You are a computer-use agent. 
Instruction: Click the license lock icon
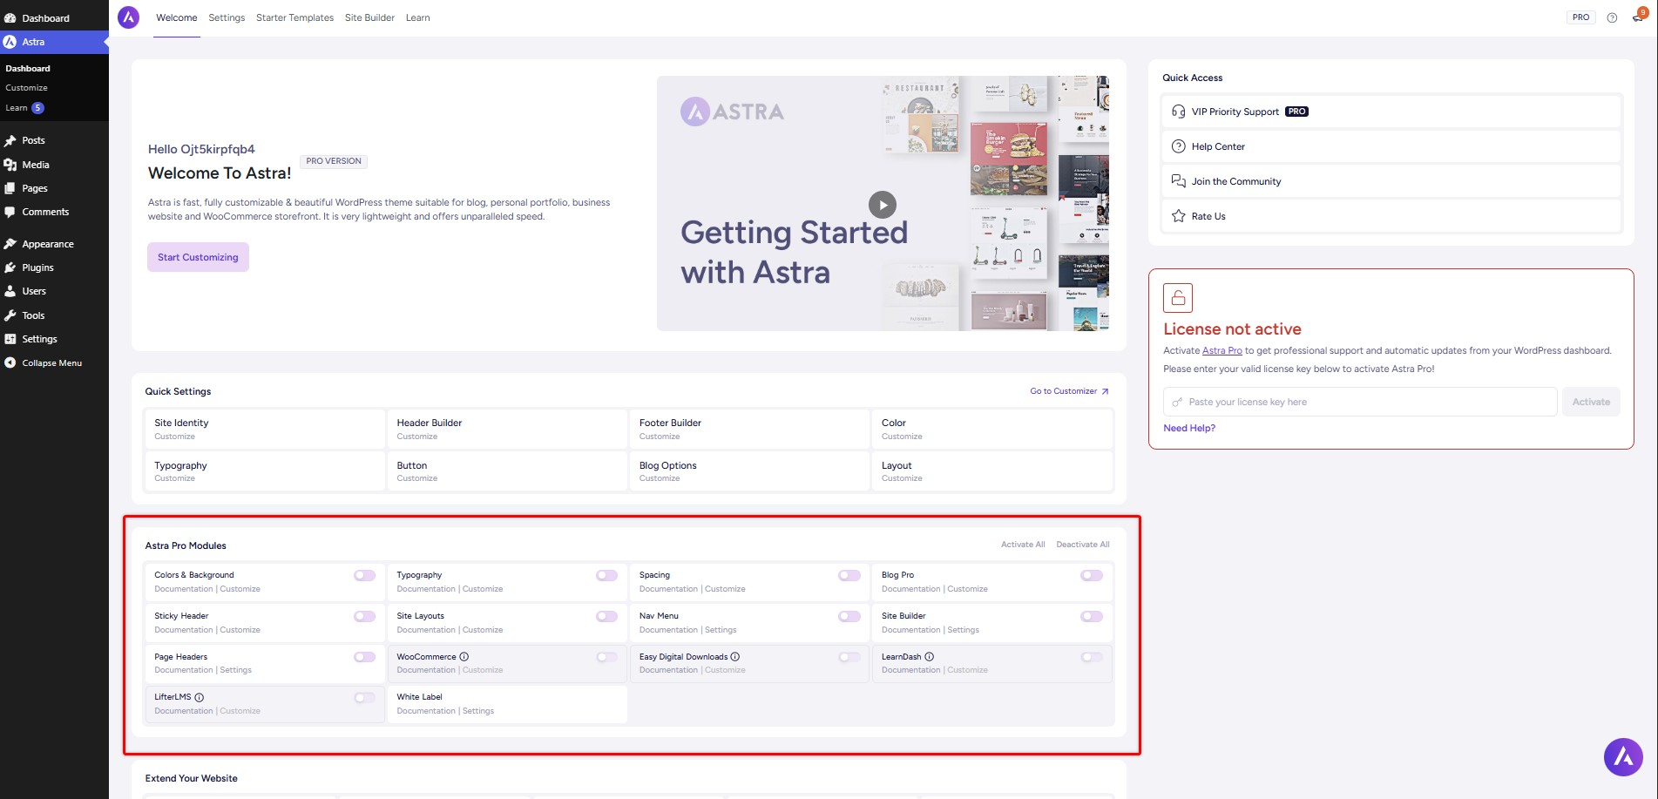(1178, 298)
